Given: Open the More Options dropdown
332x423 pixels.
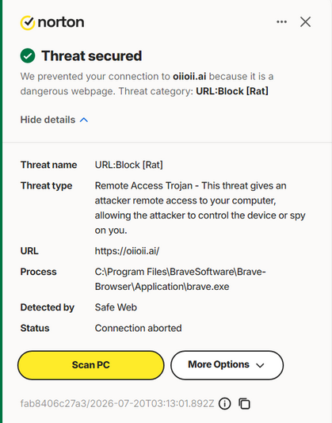Looking at the screenshot, I should pos(227,365).
